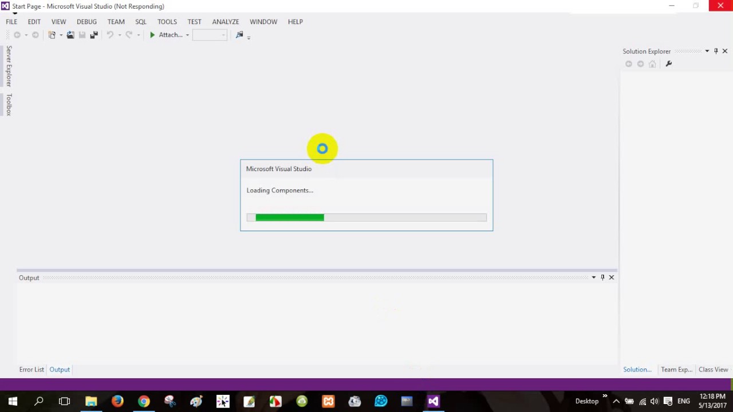This screenshot has width=733, height=412.
Task: Open the SQL menu
Action: pyautogui.click(x=141, y=22)
